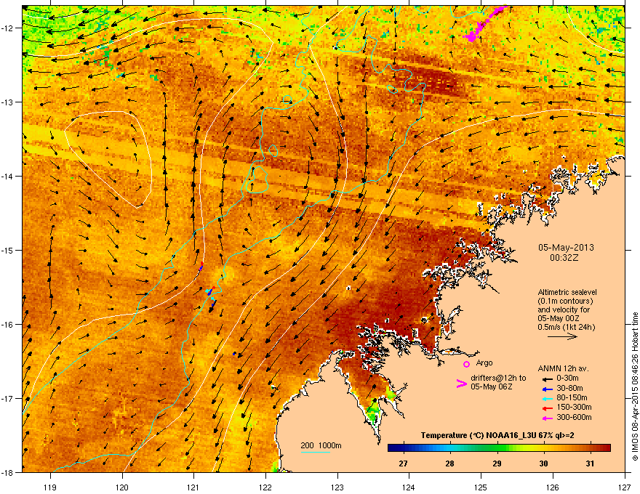Click the temperature color bar at 27
Image resolution: width=640 pixels, height=494 pixels.
[403, 448]
